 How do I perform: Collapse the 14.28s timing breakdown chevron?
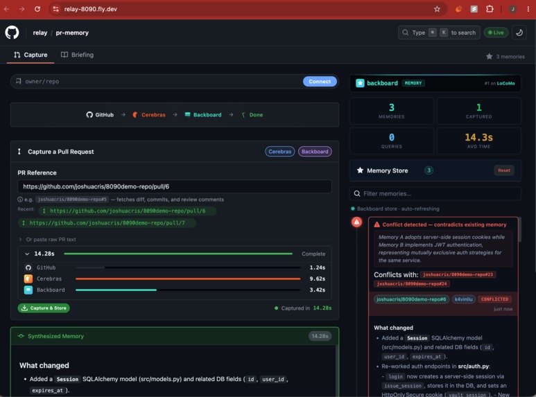pos(27,254)
